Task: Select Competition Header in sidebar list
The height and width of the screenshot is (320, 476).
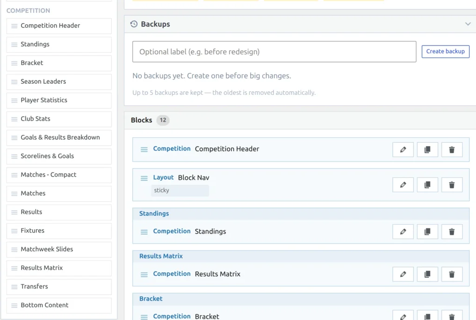Action: coord(59,26)
